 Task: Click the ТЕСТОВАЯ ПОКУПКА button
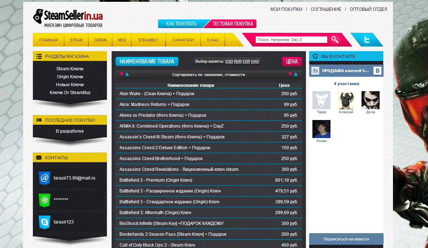coord(233,24)
